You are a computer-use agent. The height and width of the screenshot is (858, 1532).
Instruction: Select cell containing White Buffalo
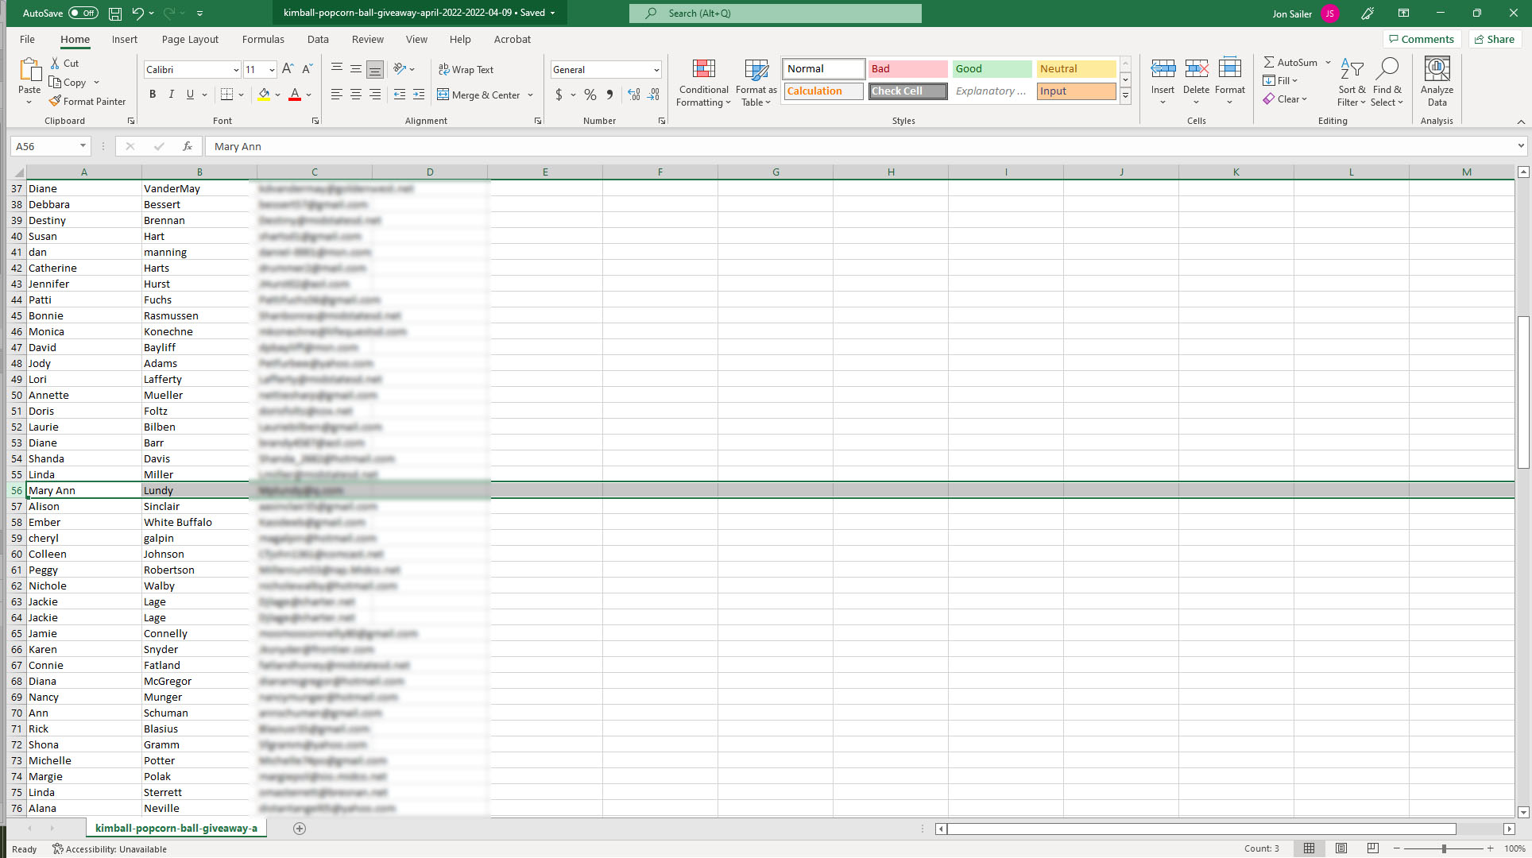click(x=178, y=522)
